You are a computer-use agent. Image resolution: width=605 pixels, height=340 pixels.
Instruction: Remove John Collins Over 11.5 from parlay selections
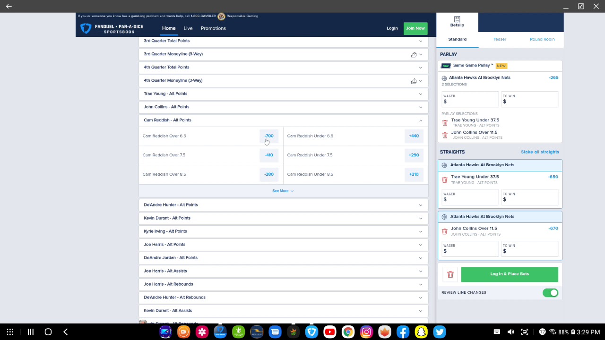point(445,135)
